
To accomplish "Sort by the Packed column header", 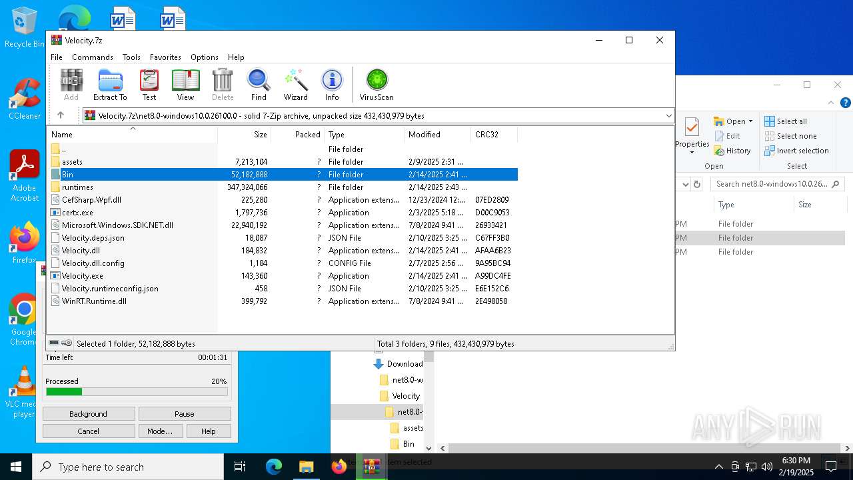I will pos(297,134).
